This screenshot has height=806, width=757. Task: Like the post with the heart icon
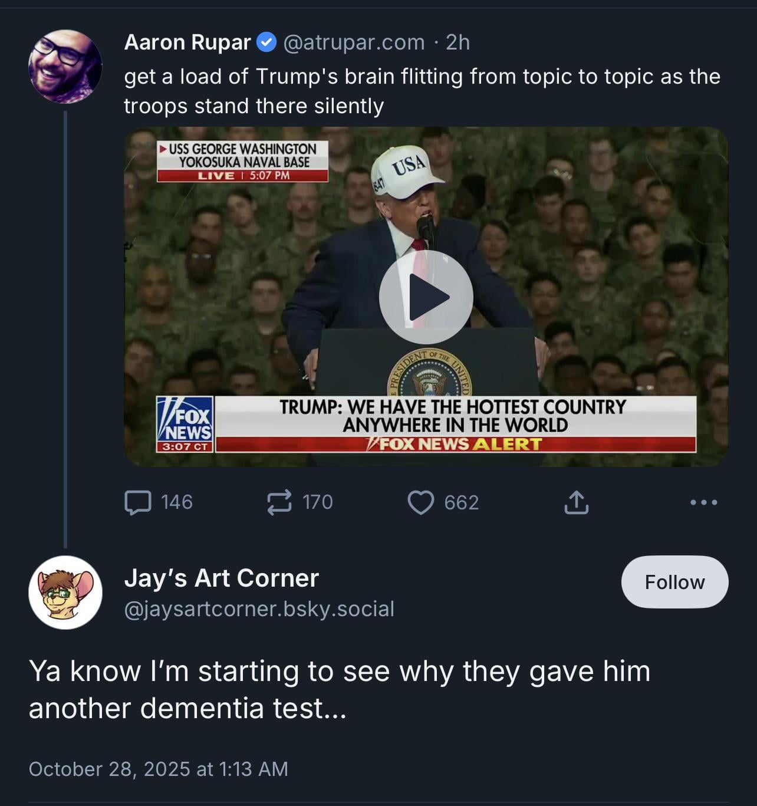click(x=420, y=502)
